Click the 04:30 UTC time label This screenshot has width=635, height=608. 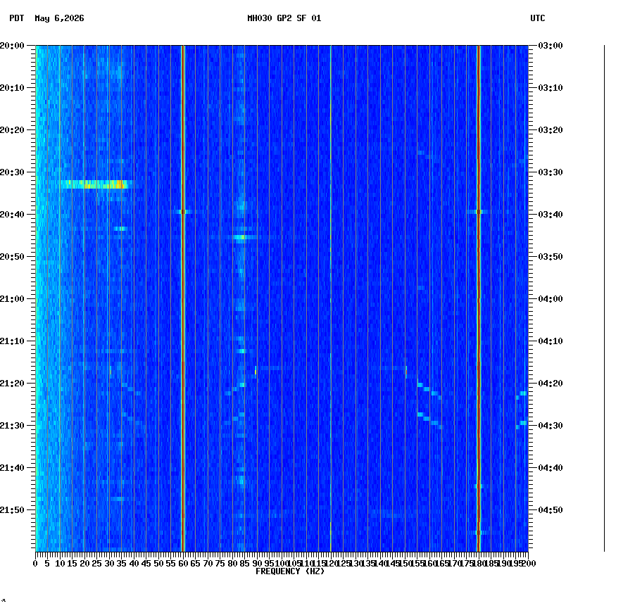pyautogui.click(x=551, y=426)
